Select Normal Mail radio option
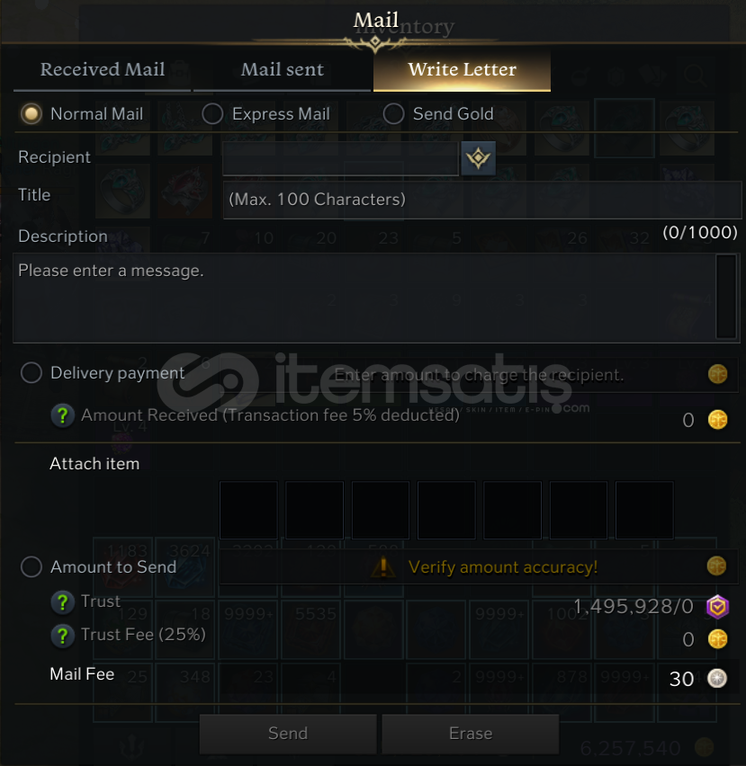The width and height of the screenshot is (746, 766). (x=31, y=114)
